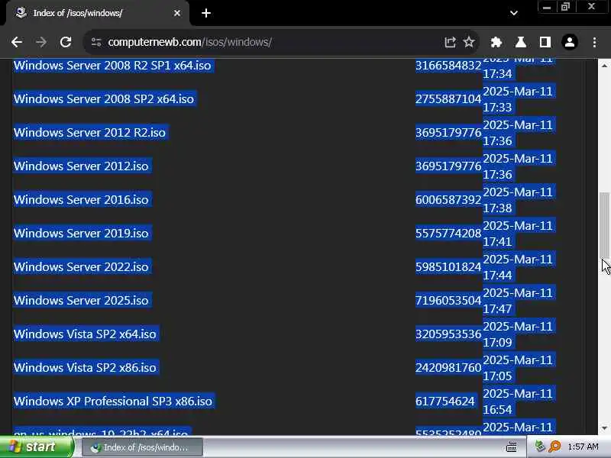Viewport: 611px width, 458px height.
Task: Download Windows Server 2012 R2.iso
Action: (89, 132)
